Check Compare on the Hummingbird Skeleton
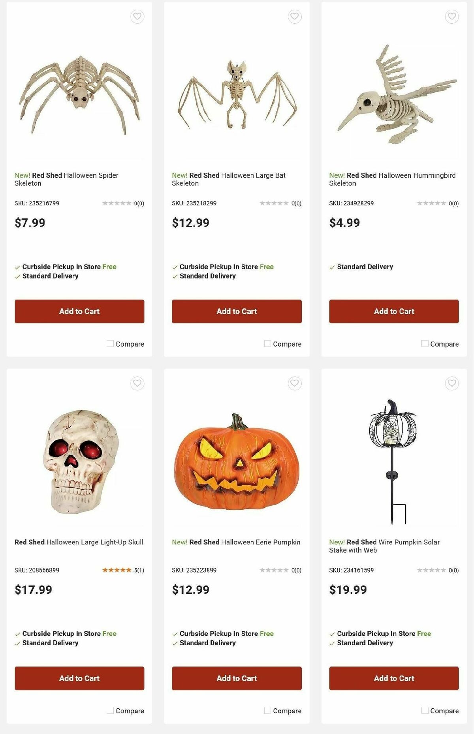 tap(425, 344)
